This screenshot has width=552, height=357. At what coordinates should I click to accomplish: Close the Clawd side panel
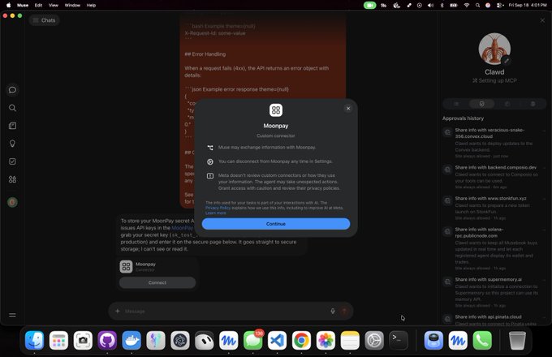click(x=542, y=20)
